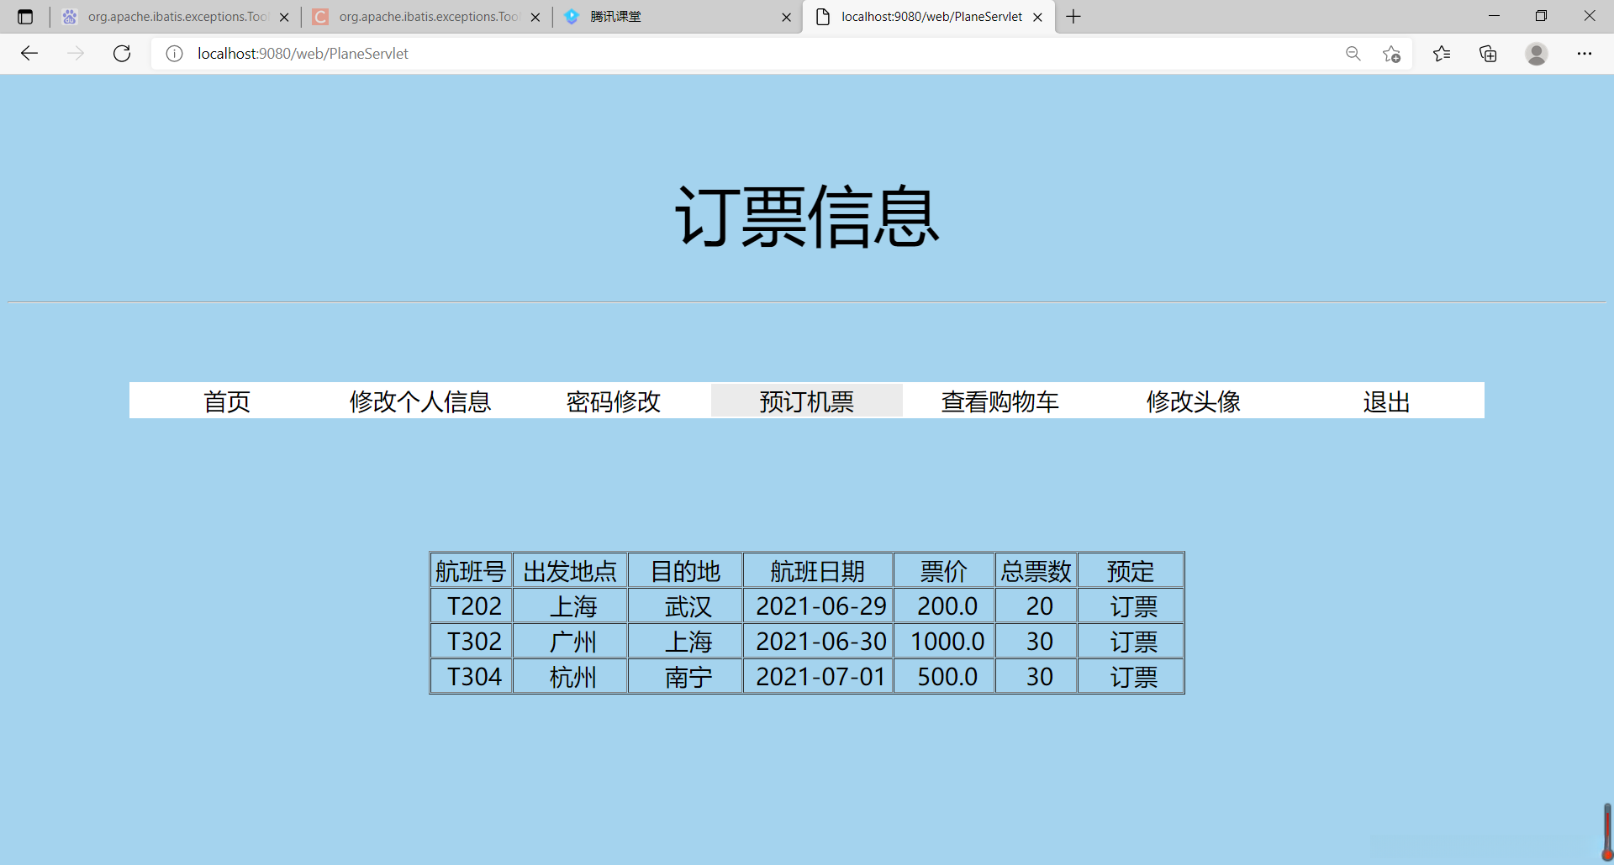
Task: Click 订票 for flight T302
Action: (1133, 642)
